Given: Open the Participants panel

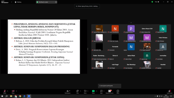Looking at the screenshot, I should coord(68,92).
